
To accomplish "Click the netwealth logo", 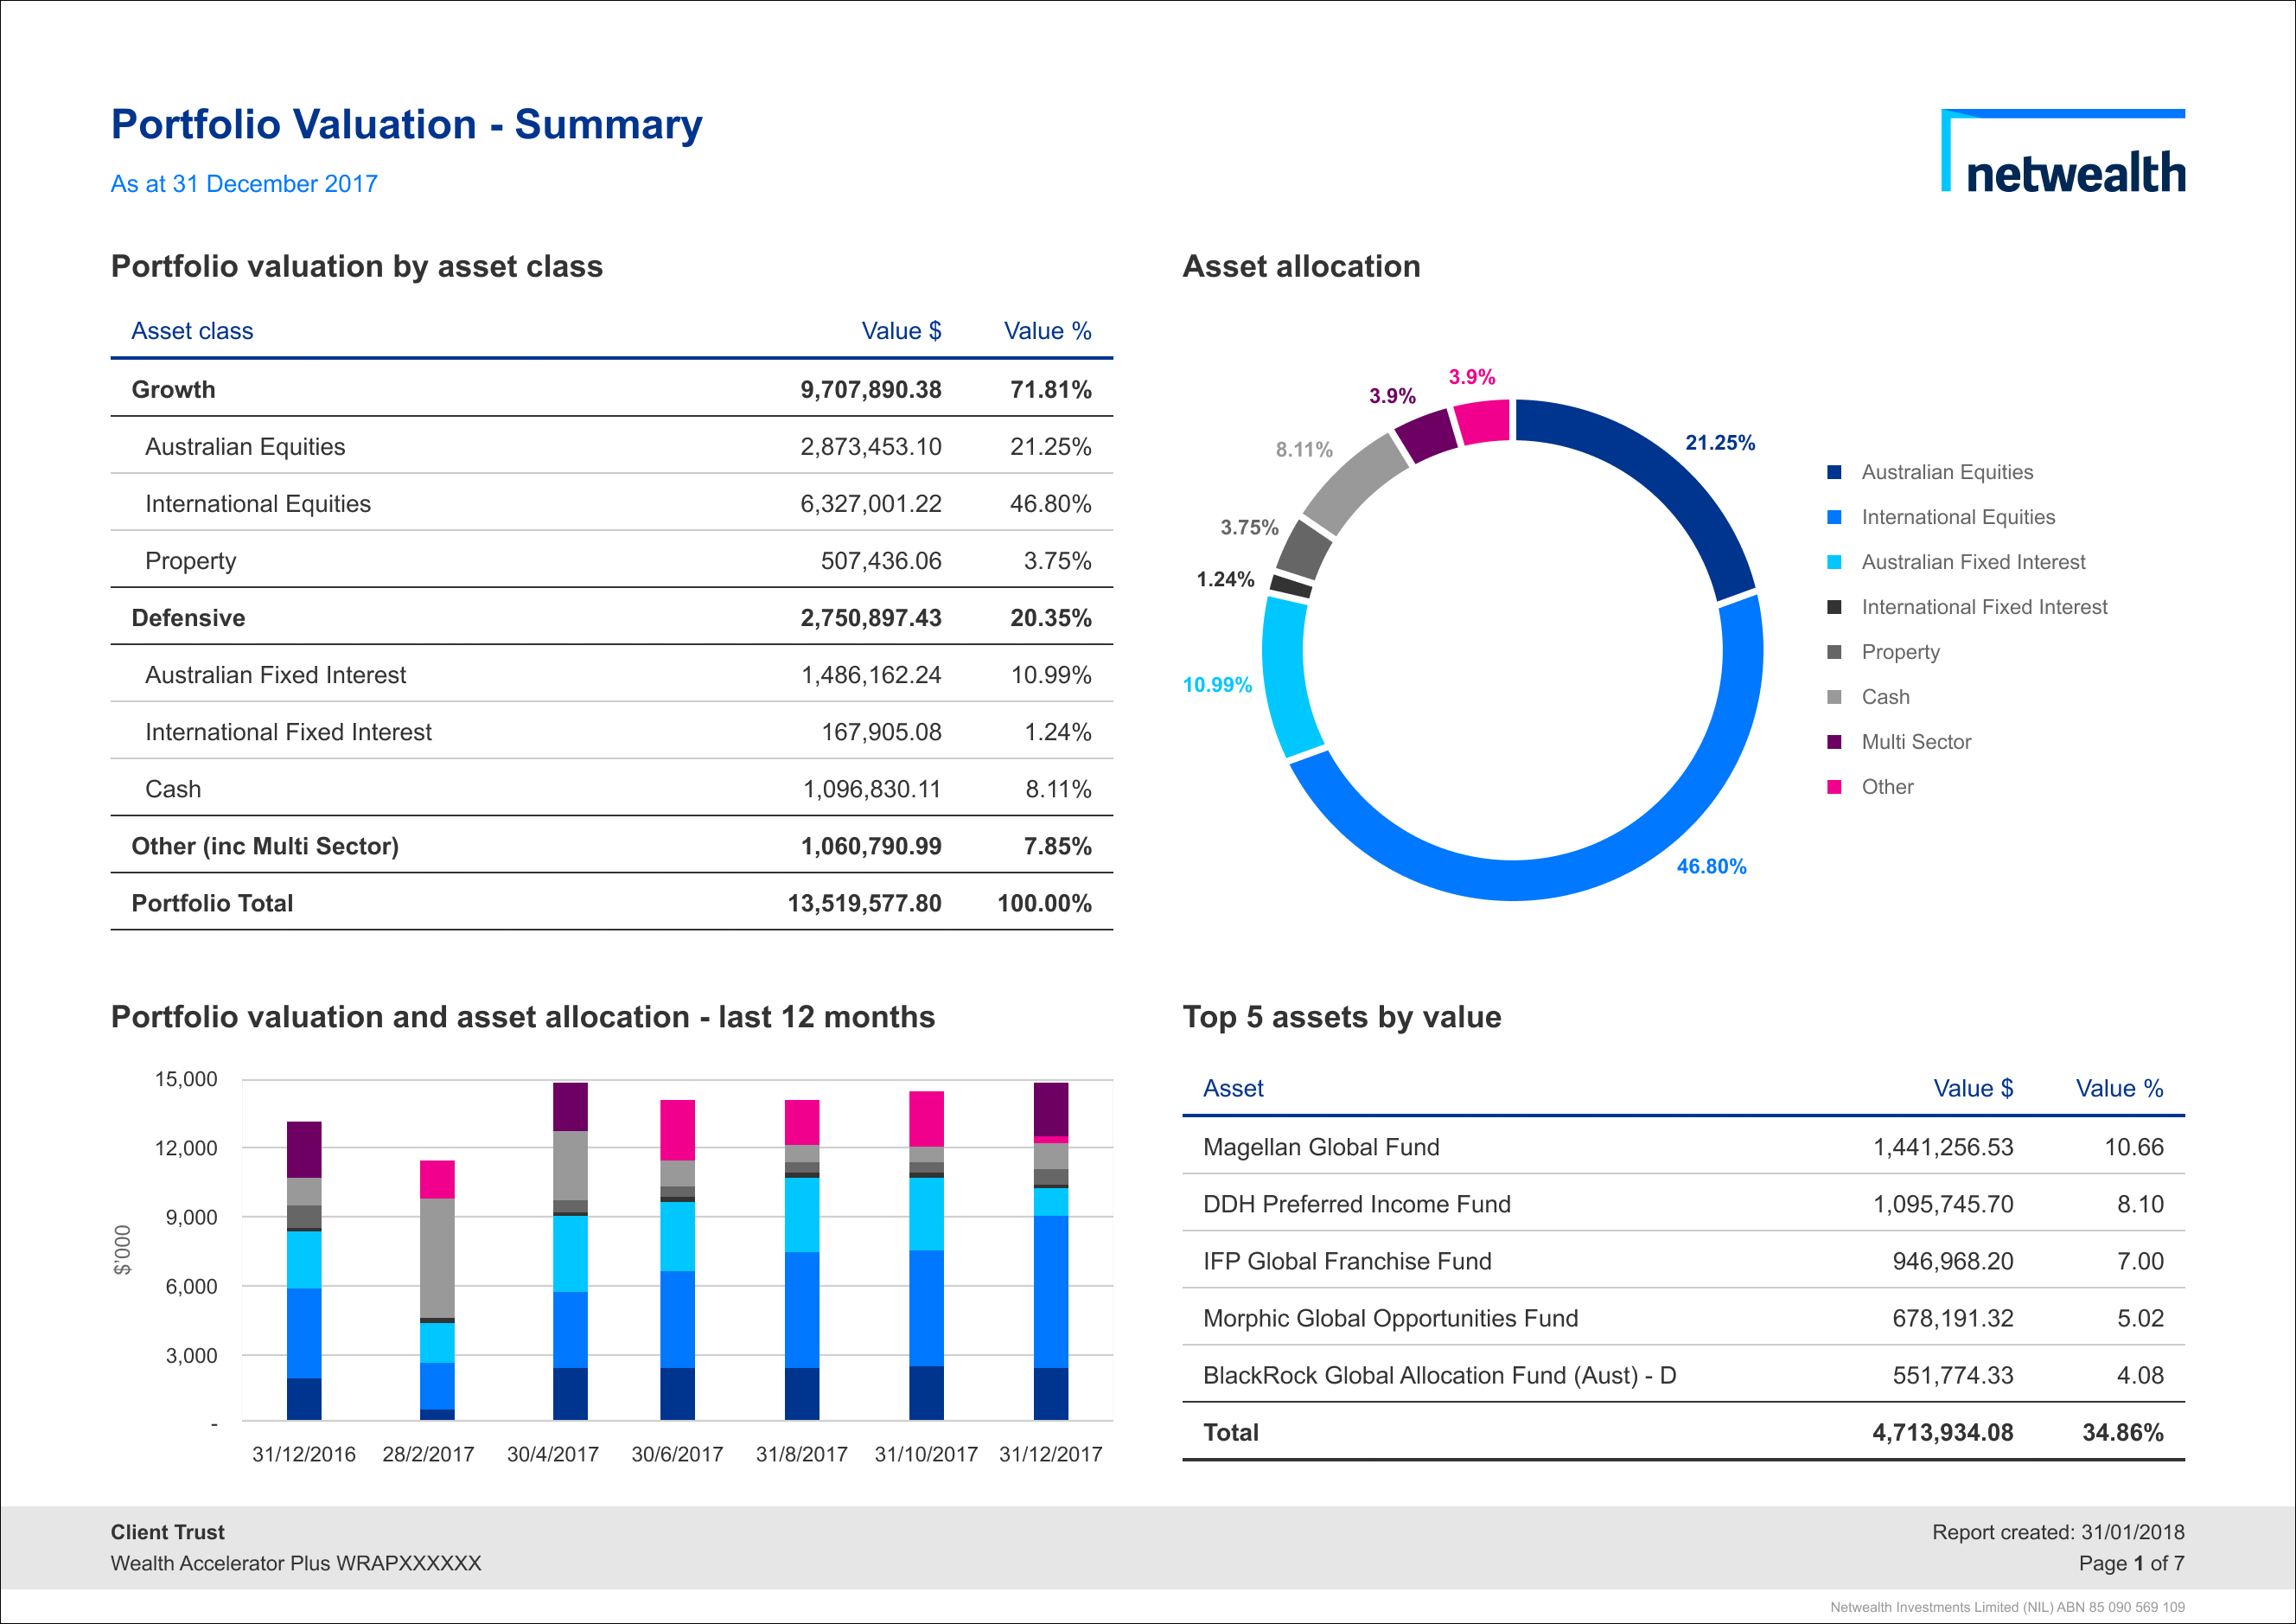I will (x=2062, y=151).
